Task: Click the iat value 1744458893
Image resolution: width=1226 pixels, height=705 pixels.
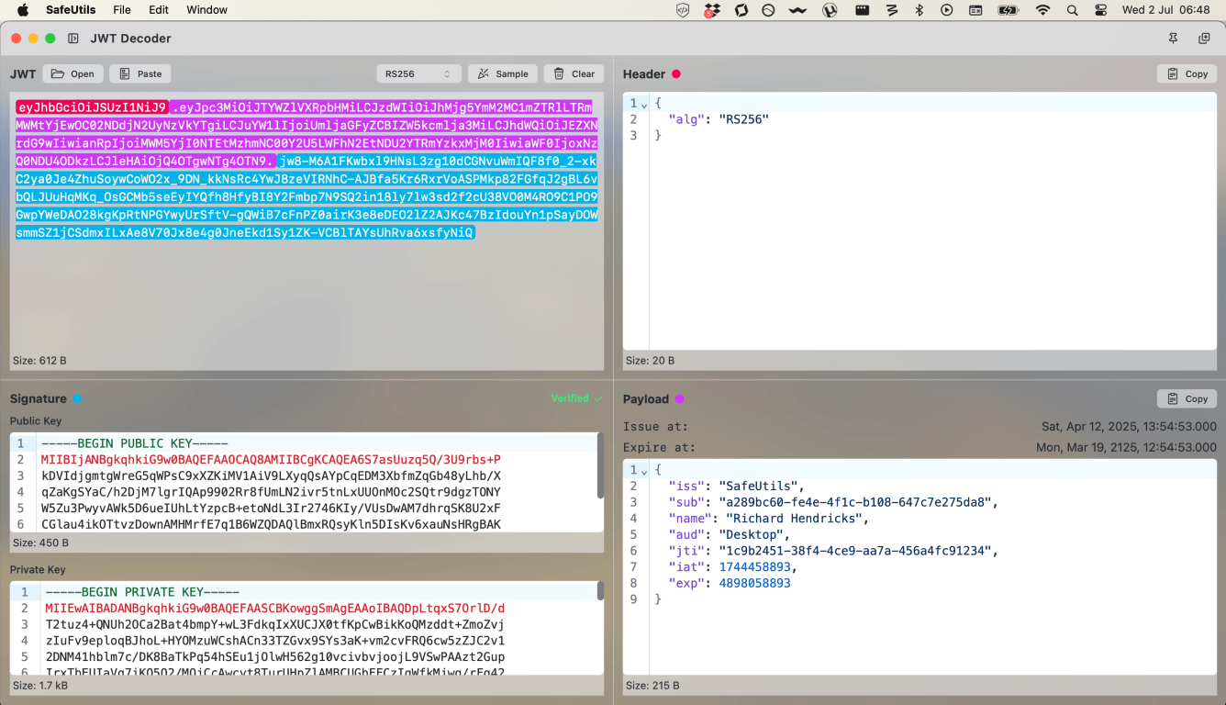Action: (x=754, y=567)
